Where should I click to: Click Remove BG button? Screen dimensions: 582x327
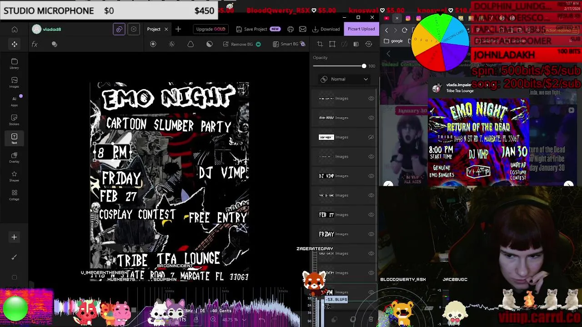(x=242, y=44)
